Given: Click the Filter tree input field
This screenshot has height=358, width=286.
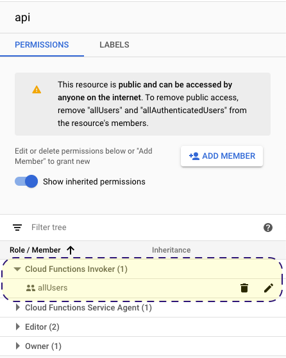Looking at the screenshot, I should point(146,228).
